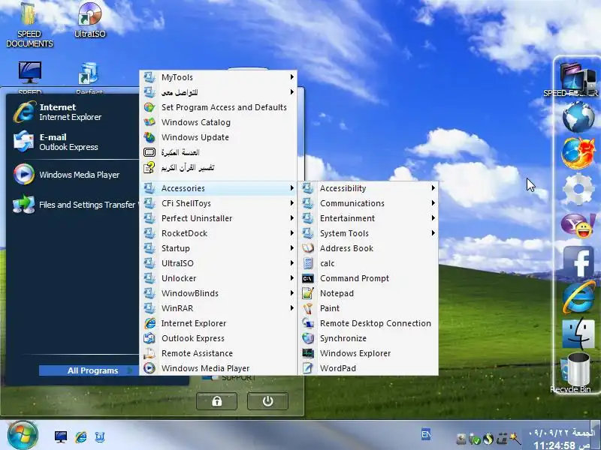Image resolution: width=601 pixels, height=450 pixels.
Task: Click the globe icon in the dock
Action: pos(578,117)
